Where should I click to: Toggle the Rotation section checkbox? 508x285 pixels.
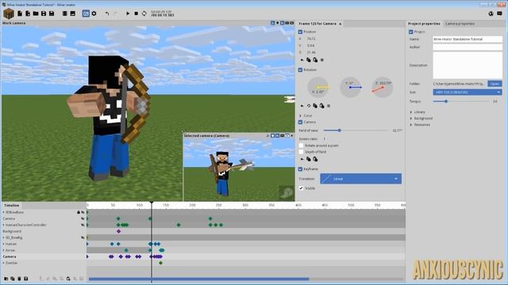tap(300, 70)
